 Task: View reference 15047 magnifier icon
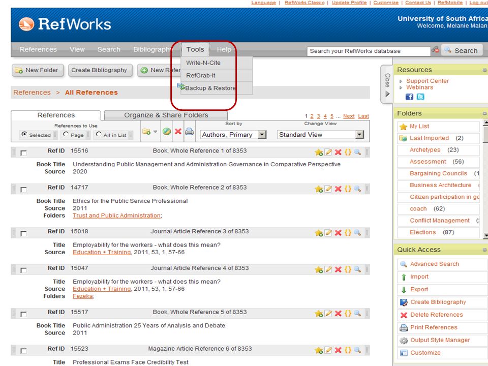point(357,269)
